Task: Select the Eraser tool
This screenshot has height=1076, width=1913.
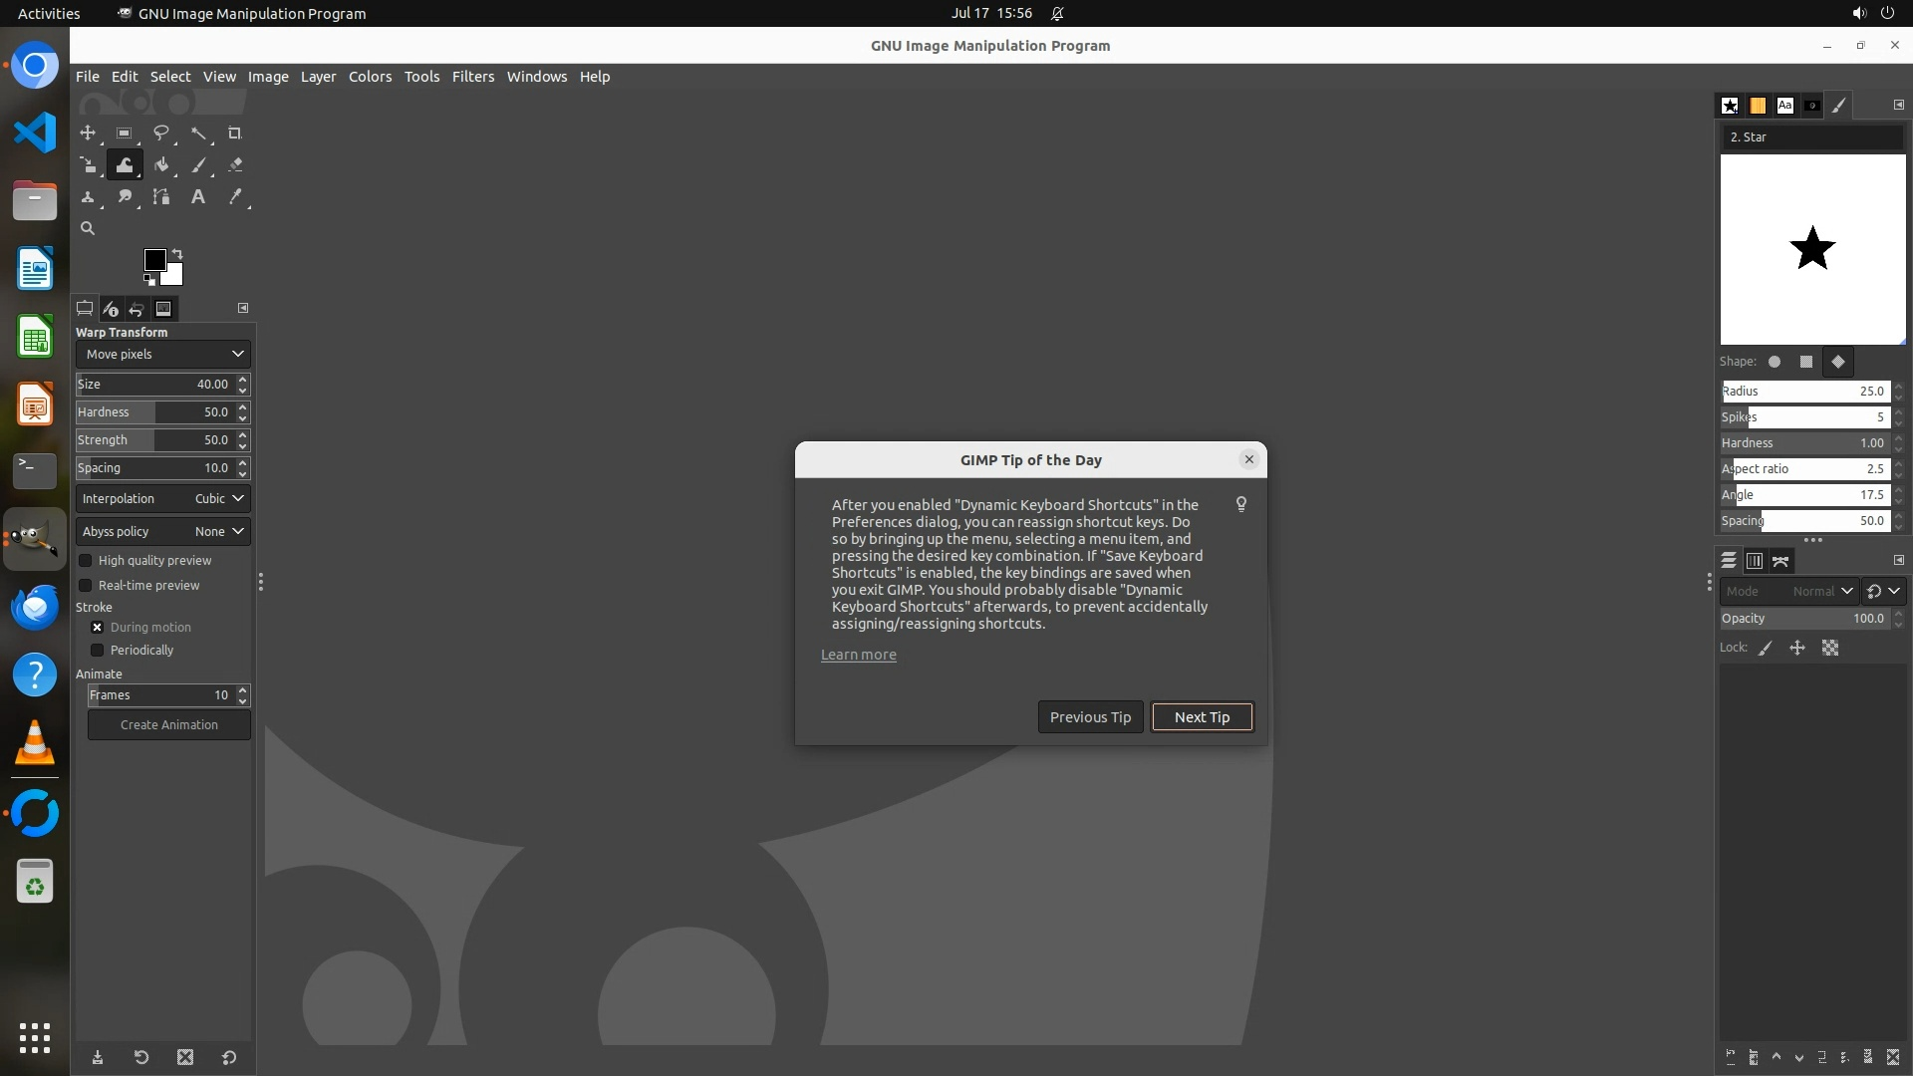Action: pyautogui.click(x=235, y=165)
